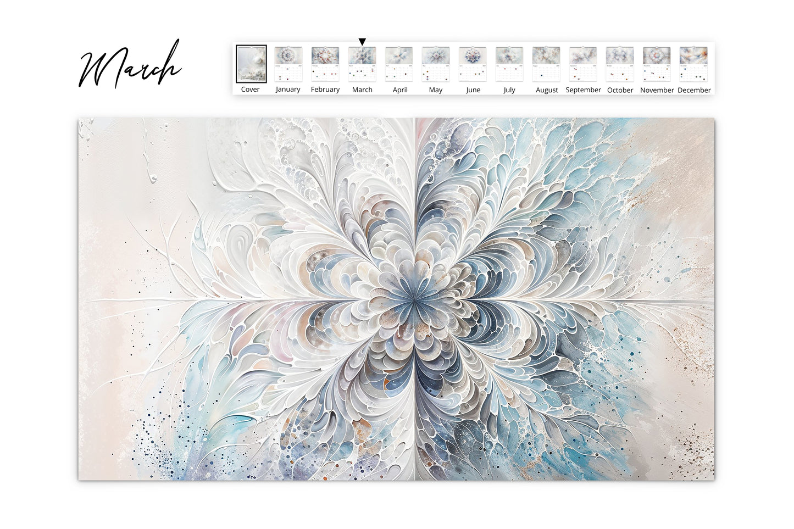Screen dimensions: 794x529
Task: Select the October calendar thumbnail
Action: [620, 64]
